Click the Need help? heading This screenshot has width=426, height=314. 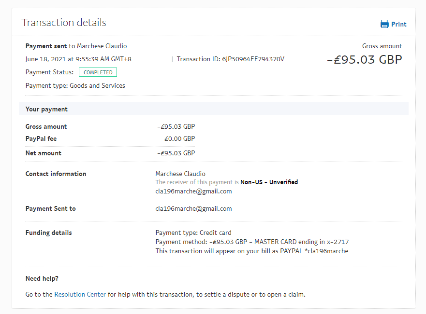pyautogui.click(x=42, y=279)
